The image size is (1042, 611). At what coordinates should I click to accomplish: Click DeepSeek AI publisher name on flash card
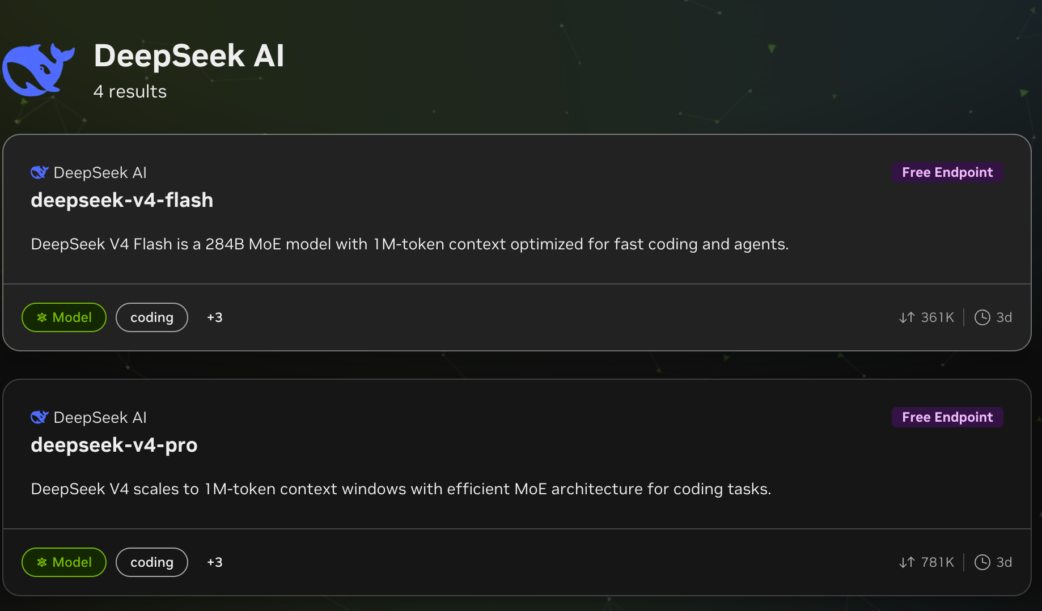click(x=100, y=173)
